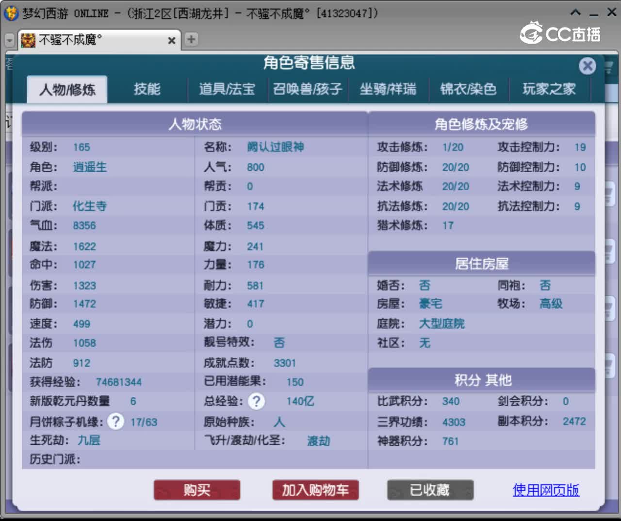This screenshot has width=621, height=521.
Task: Click the 房屋 value 豪宅
Action: [x=431, y=304]
